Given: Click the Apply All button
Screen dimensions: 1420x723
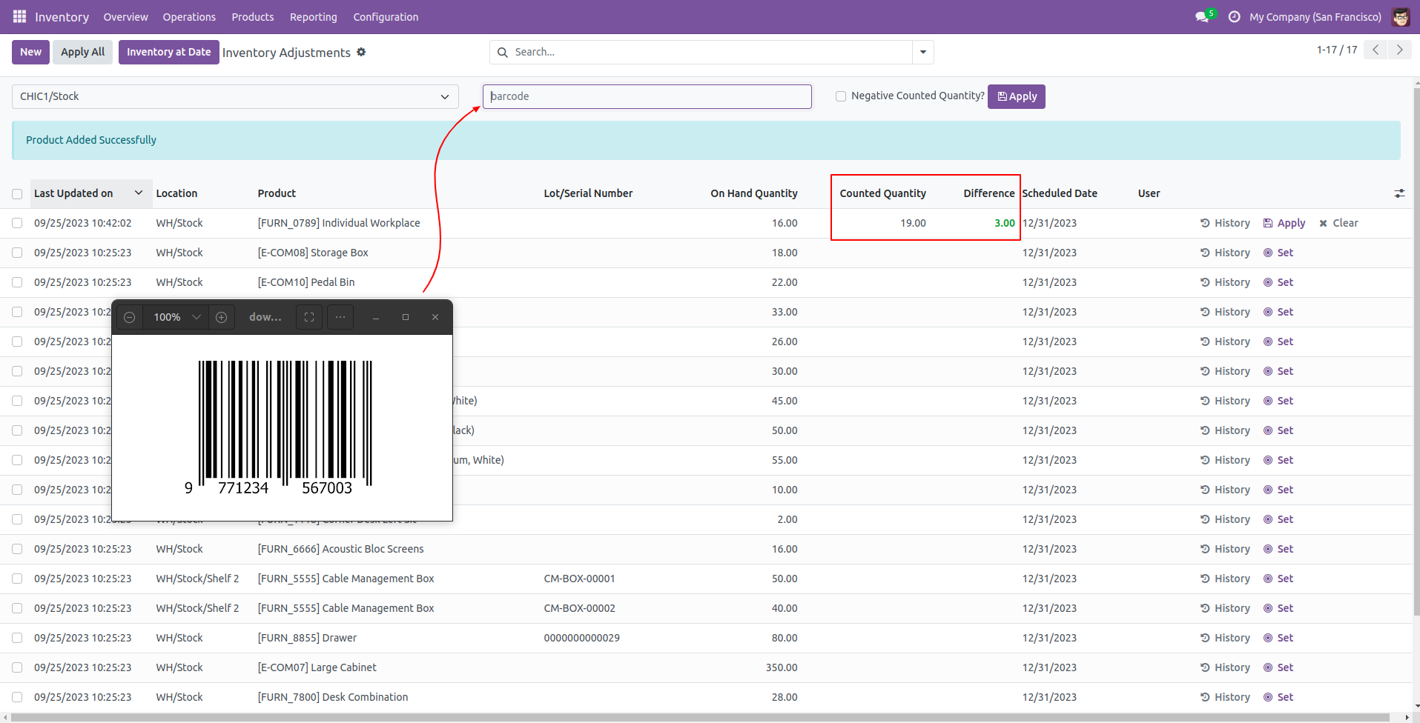Looking at the screenshot, I should pyautogui.click(x=83, y=52).
